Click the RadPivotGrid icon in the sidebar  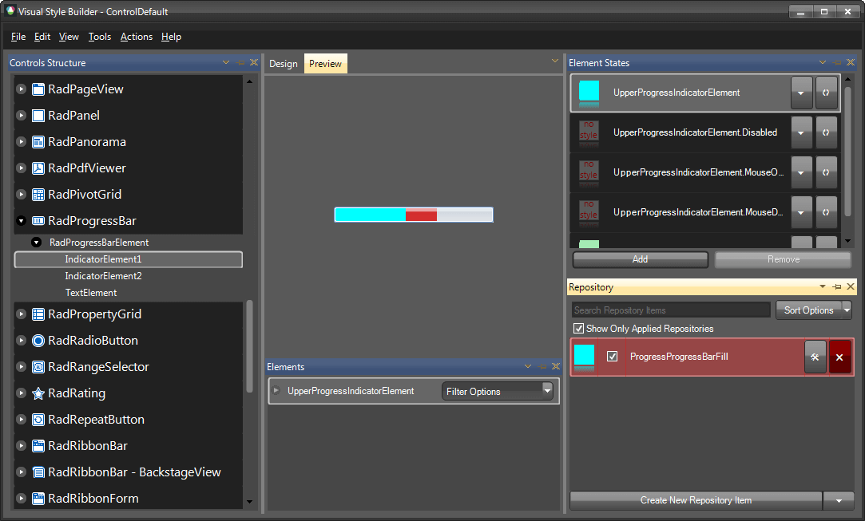click(38, 194)
